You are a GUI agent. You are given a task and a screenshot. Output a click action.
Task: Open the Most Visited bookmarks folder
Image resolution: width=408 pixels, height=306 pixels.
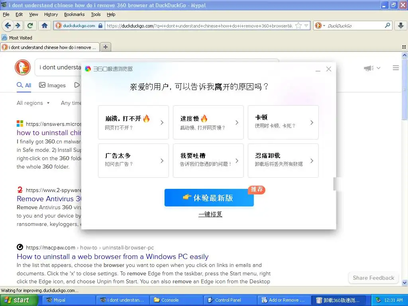[x=17, y=38]
